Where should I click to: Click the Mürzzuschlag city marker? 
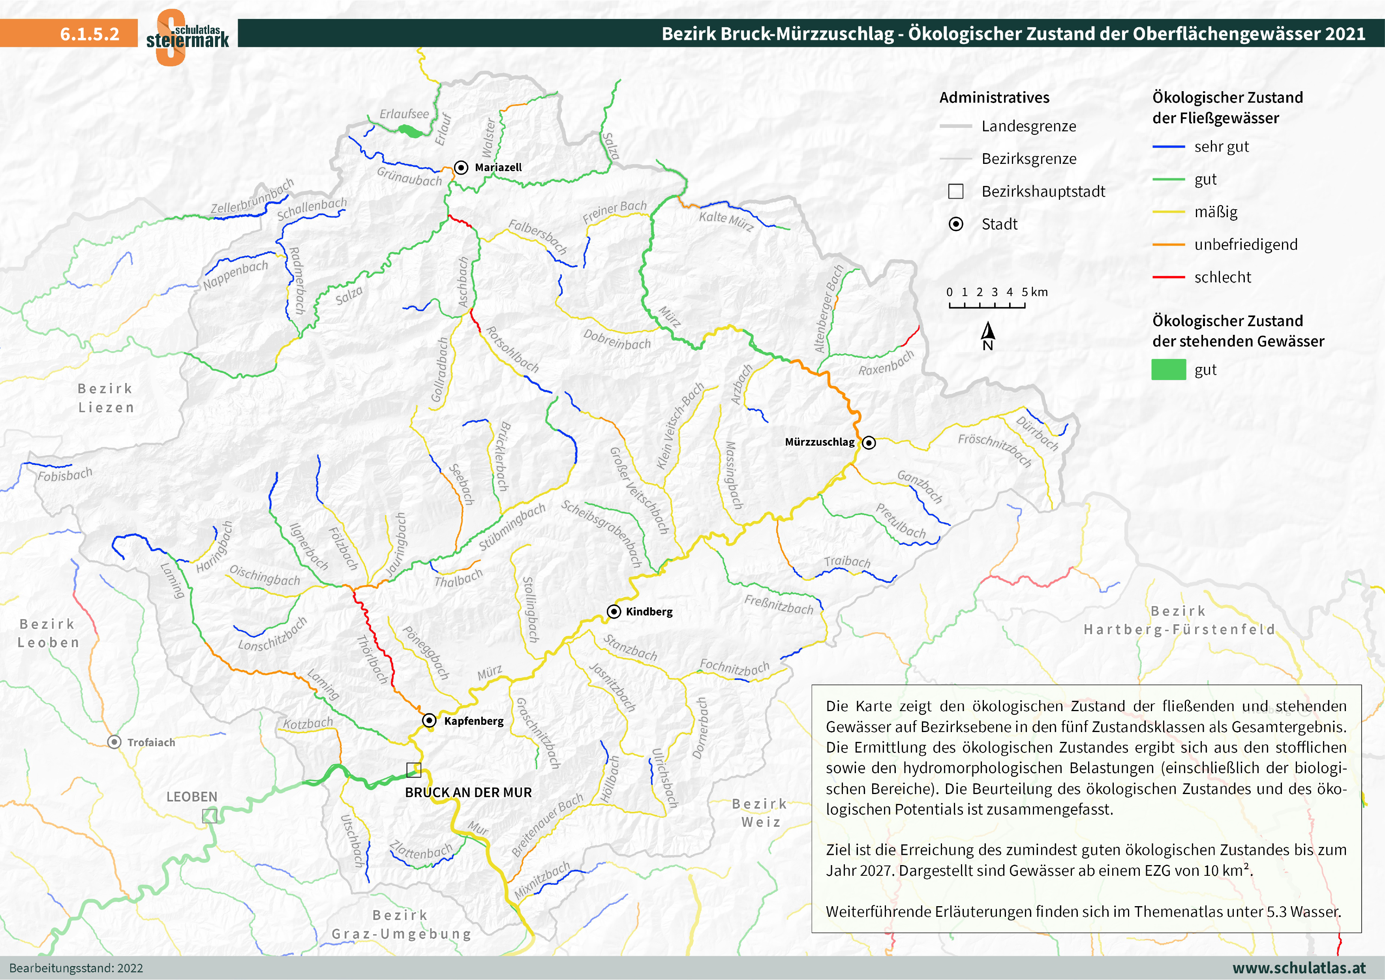869,442
